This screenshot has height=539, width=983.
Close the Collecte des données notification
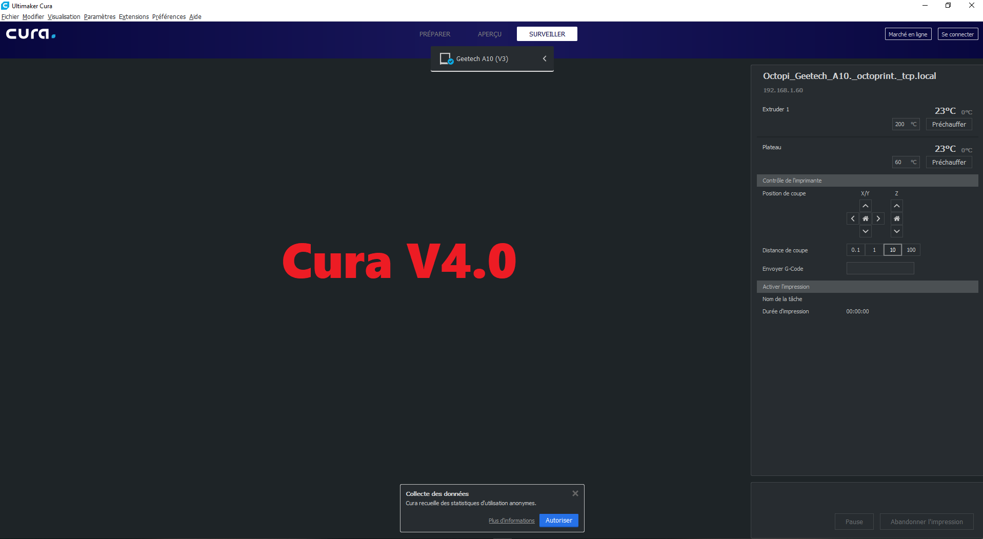tap(575, 493)
